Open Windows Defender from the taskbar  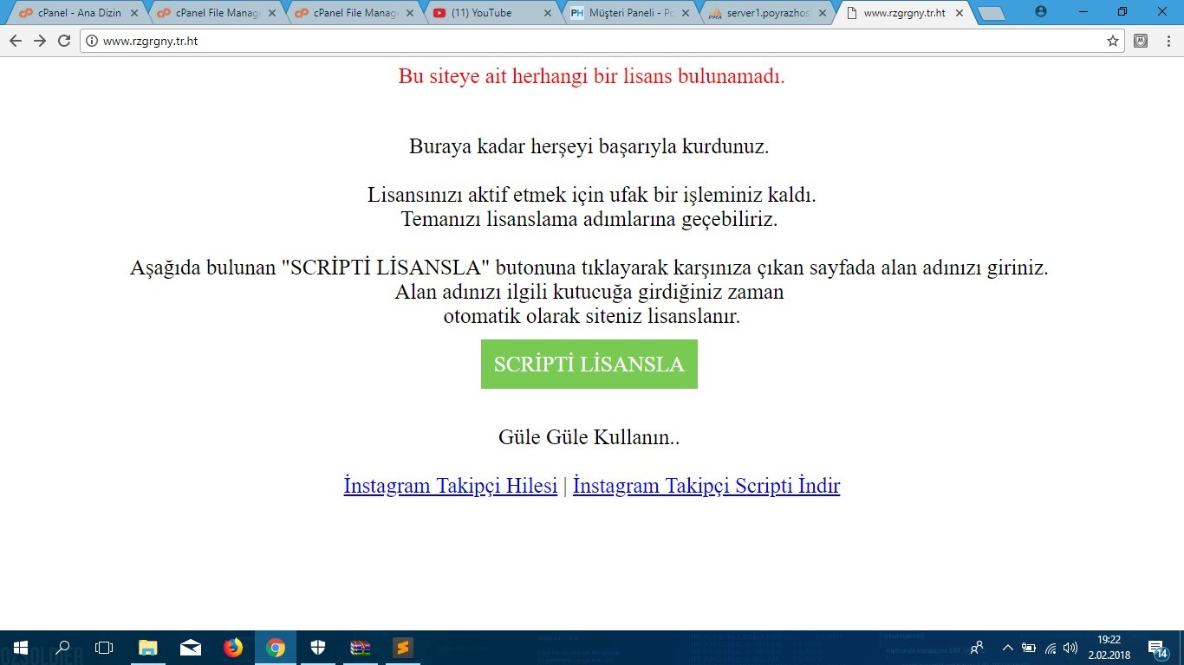tap(318, 648)
